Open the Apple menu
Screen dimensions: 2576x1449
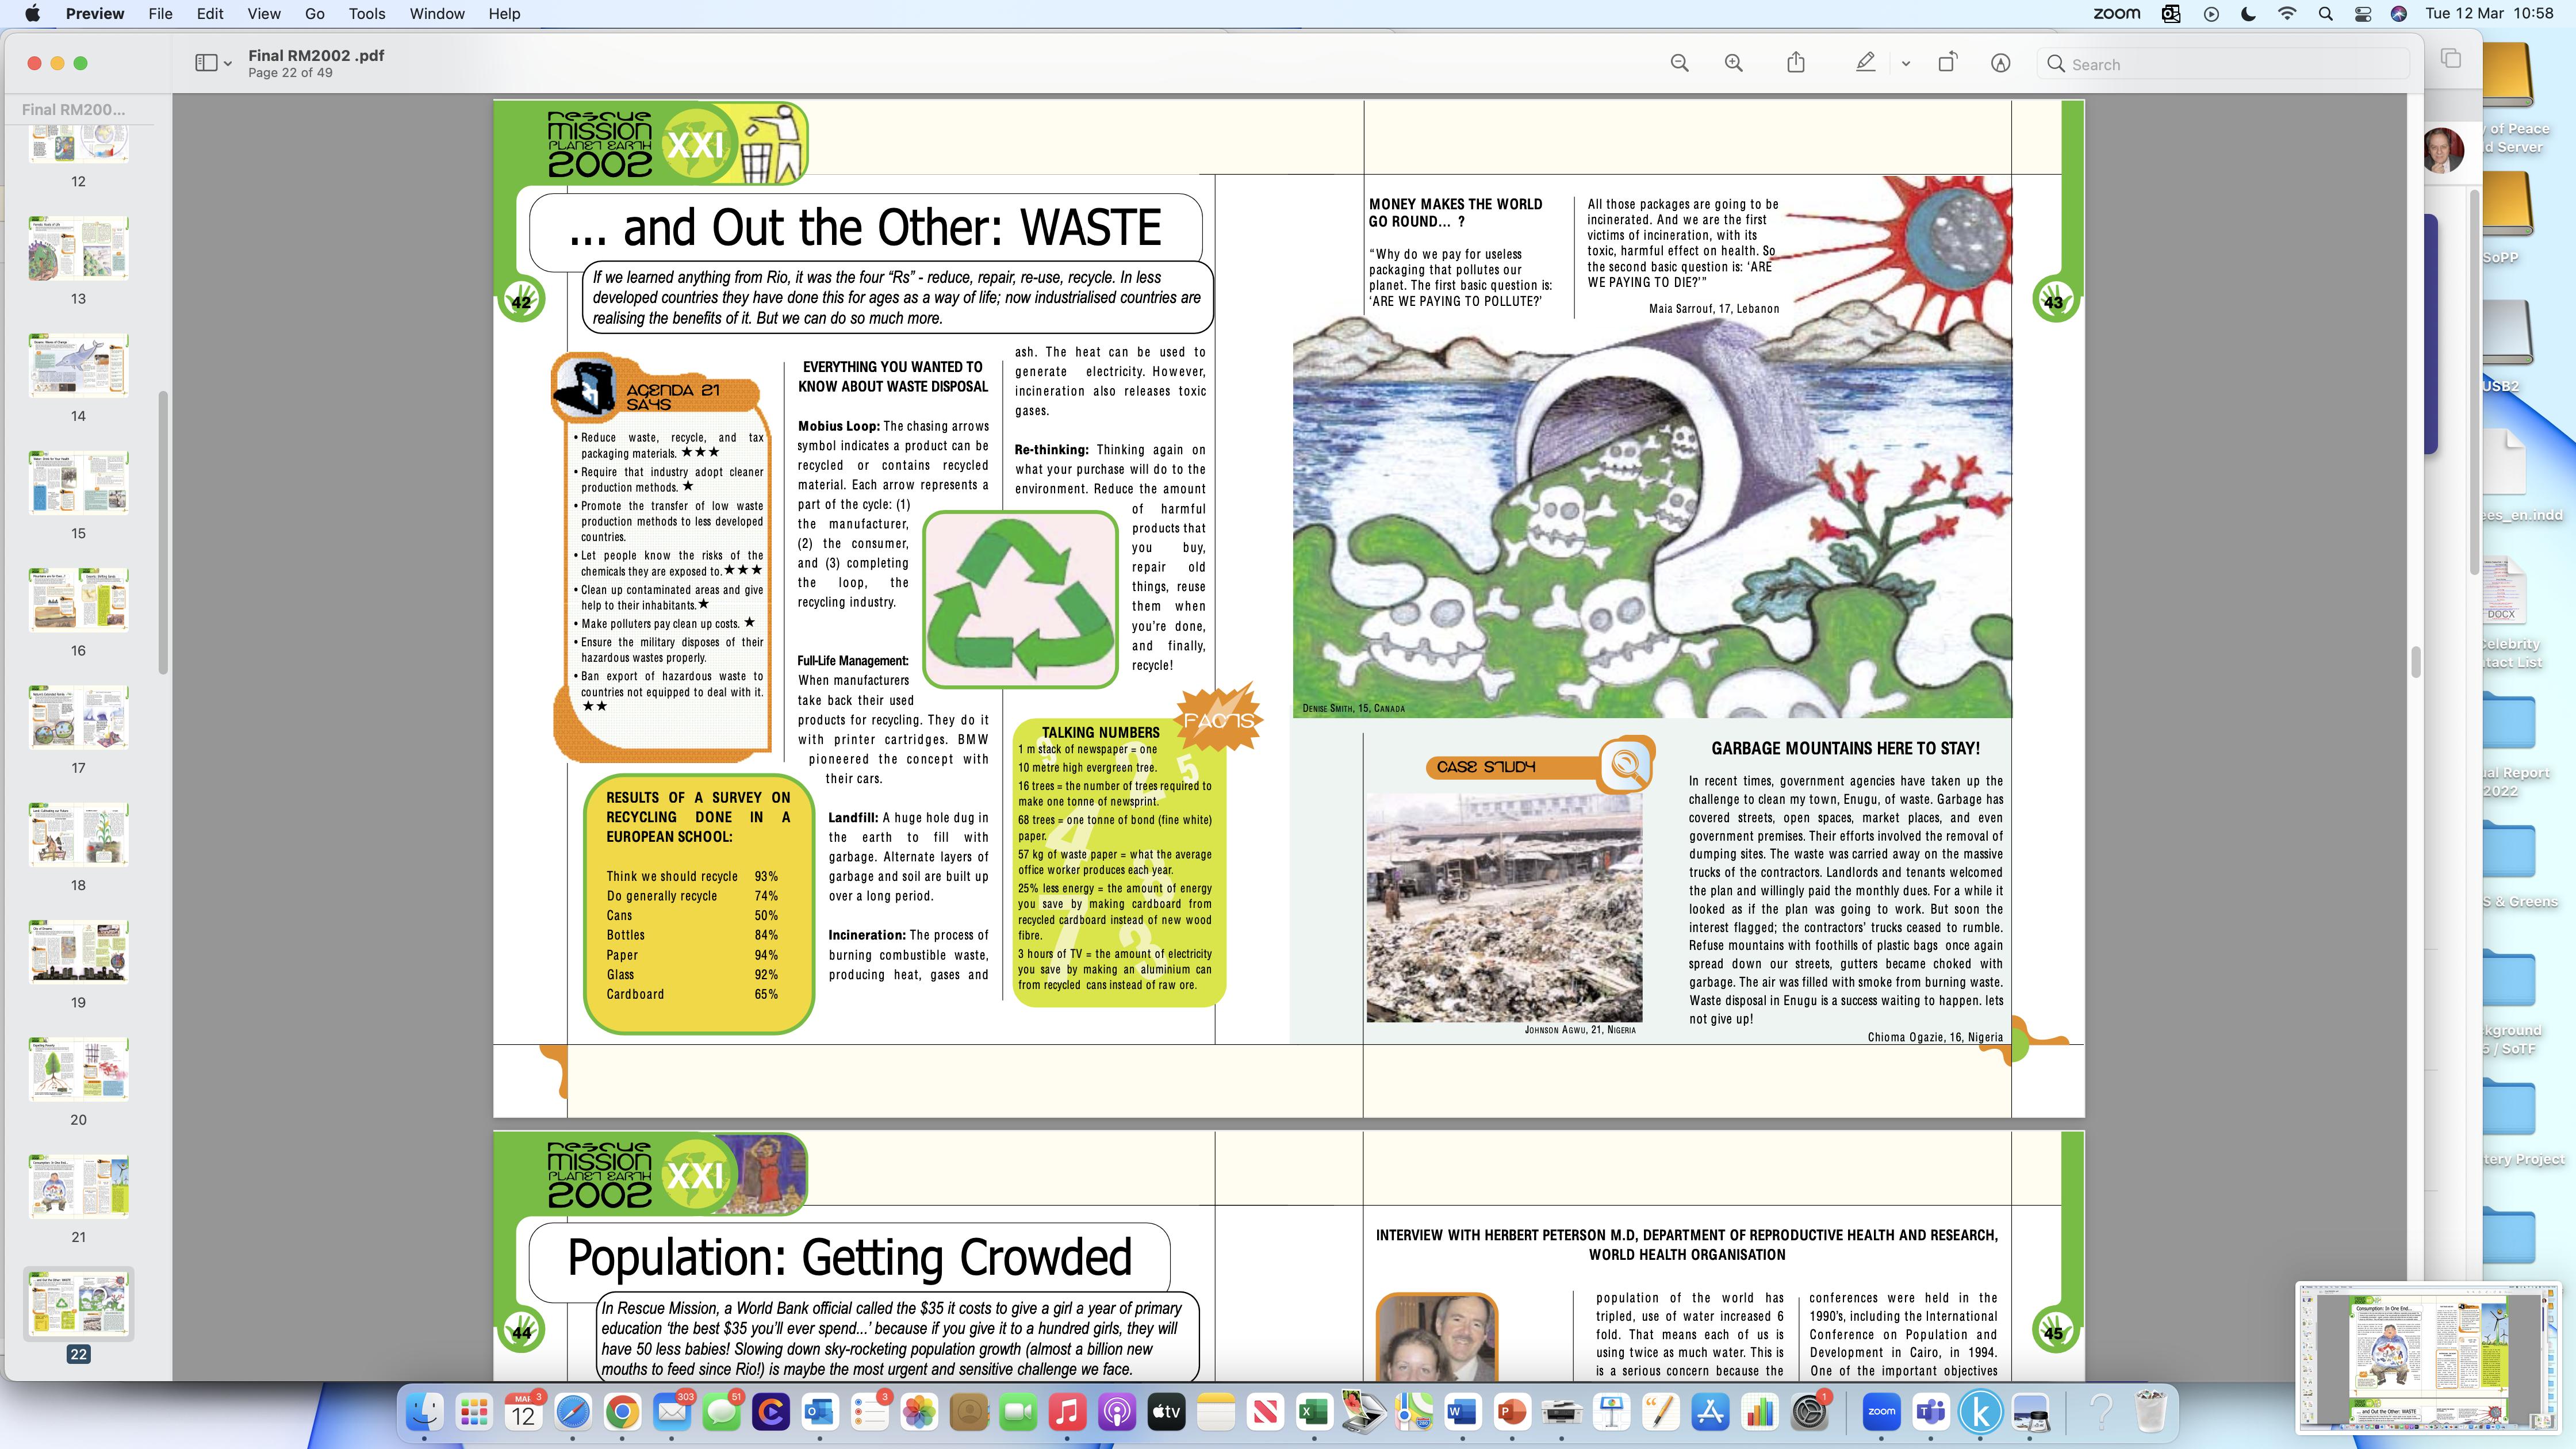click(32, 14)
